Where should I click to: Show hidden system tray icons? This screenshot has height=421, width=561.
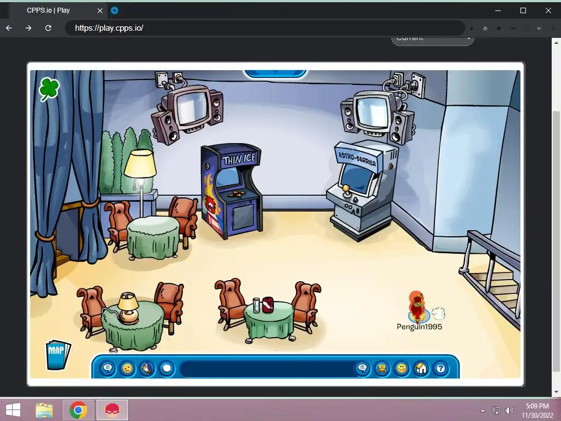tap(483, 411)
